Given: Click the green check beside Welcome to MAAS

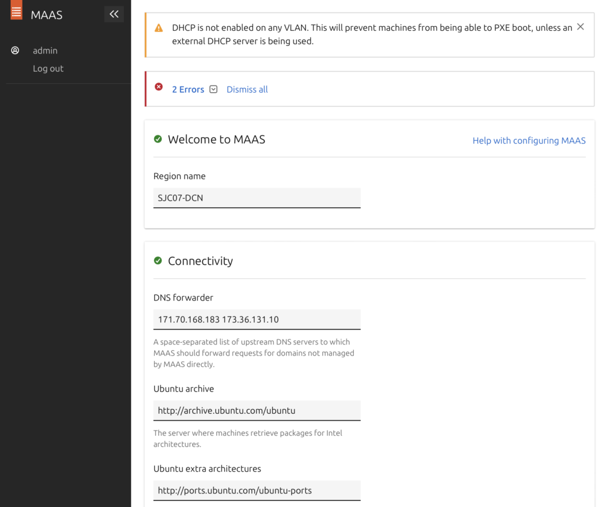Looking at the screenshot, I should click(158, 139).
